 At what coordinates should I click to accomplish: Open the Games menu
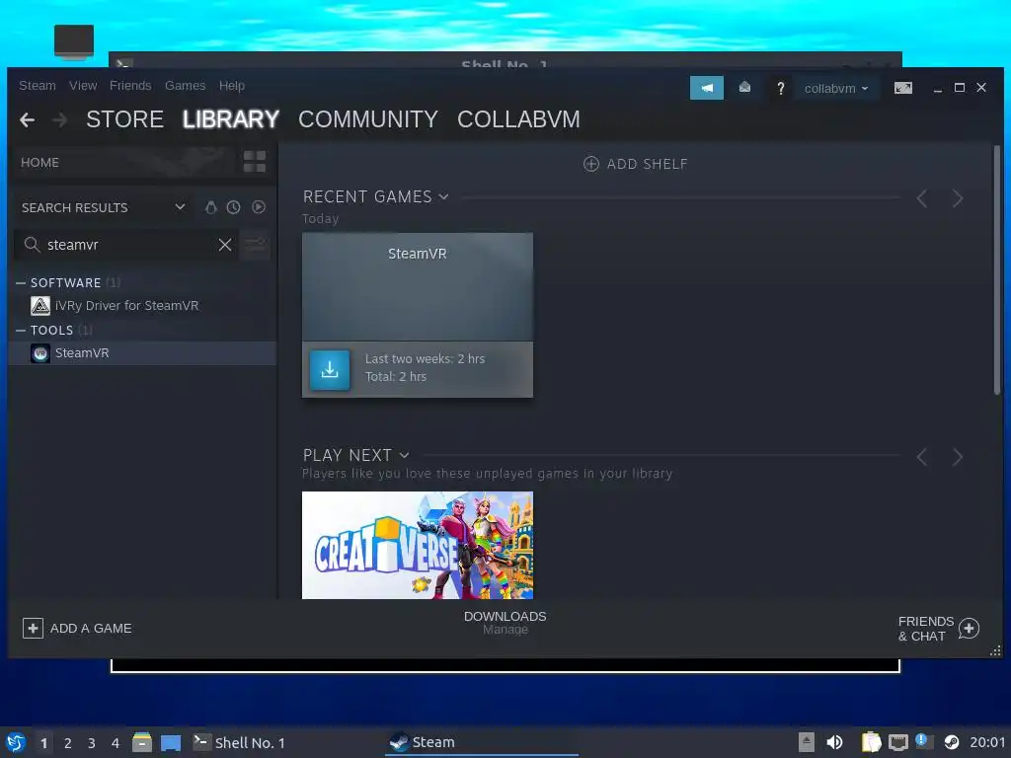tap(185, 86)
